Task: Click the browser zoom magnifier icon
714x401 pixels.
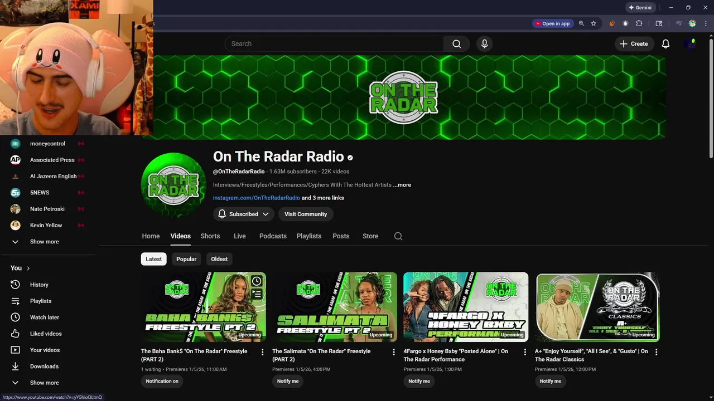Action: tap(581, 23)
